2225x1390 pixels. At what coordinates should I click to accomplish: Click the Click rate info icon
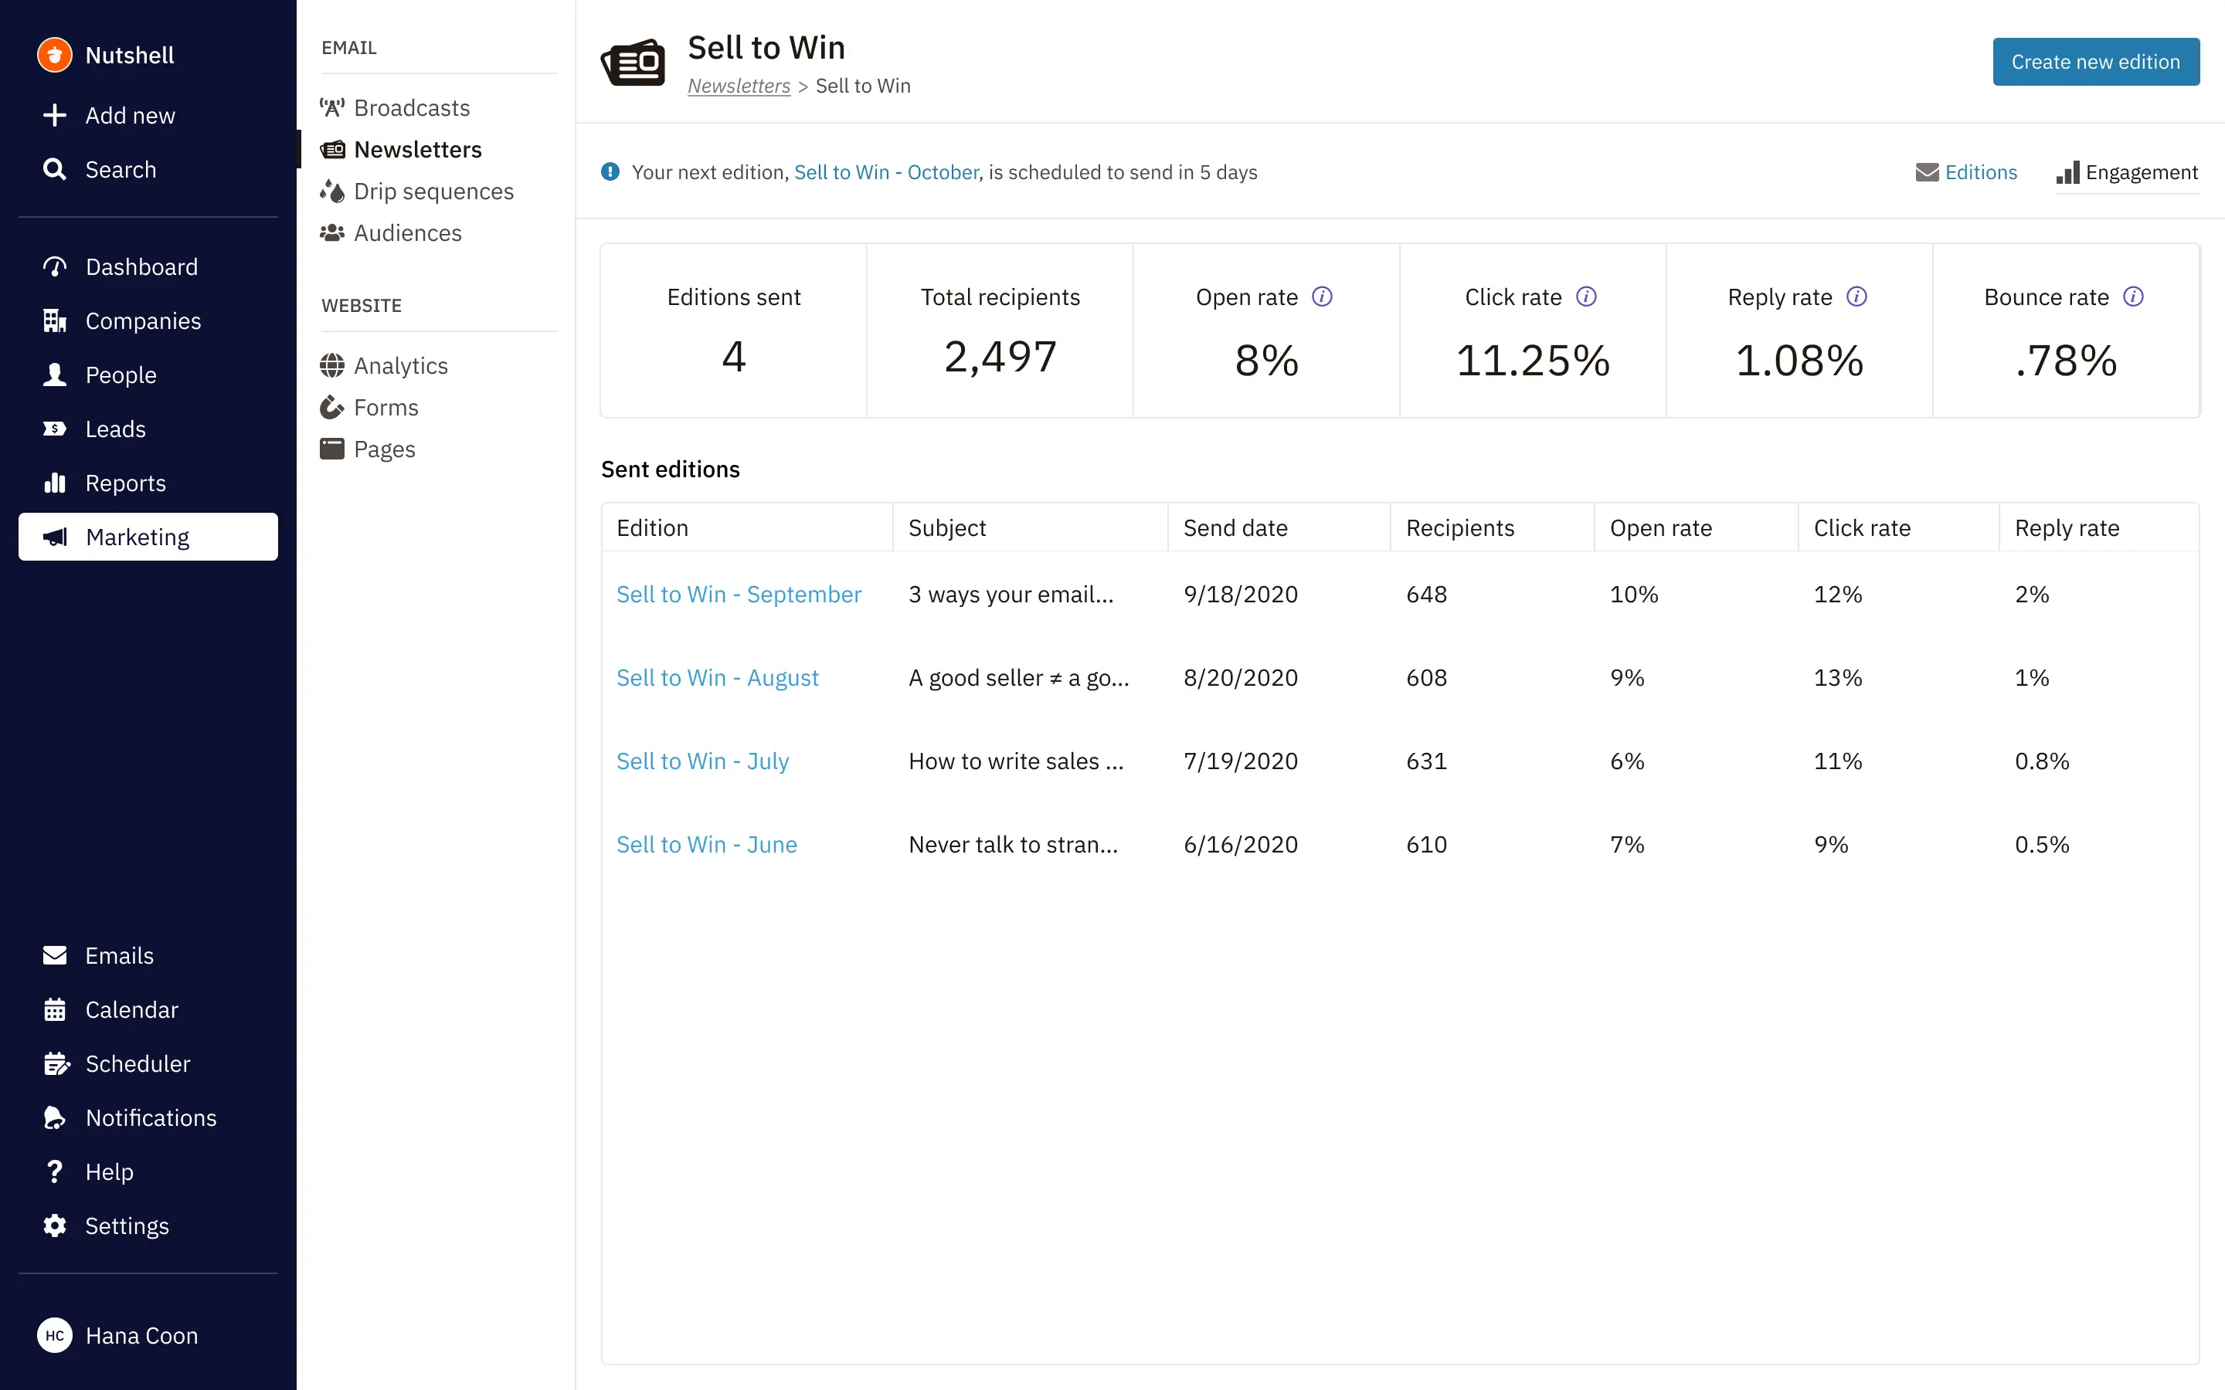pos(1586,297)
